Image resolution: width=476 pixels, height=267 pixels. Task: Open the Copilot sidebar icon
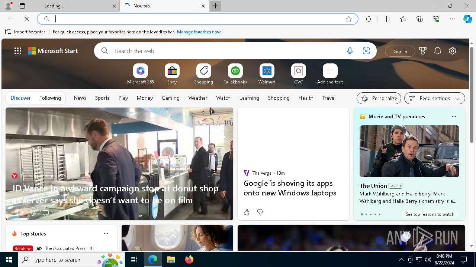pyautogui.click(x=467, y=19)
